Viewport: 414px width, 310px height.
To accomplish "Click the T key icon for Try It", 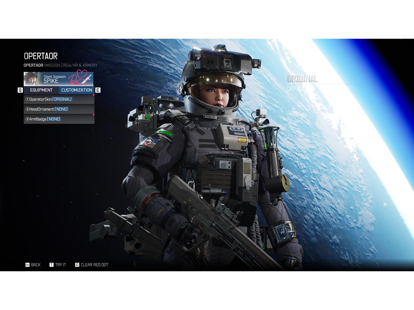I will coord(51,265).
